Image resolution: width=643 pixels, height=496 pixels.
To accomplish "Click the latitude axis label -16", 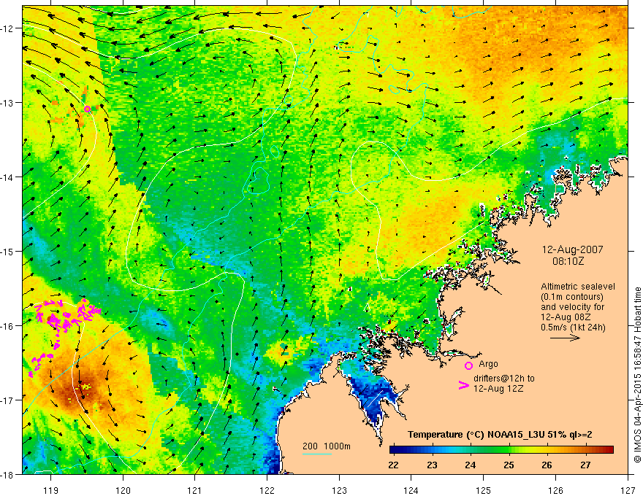I will pyautogui.click(x=7, y=326).
